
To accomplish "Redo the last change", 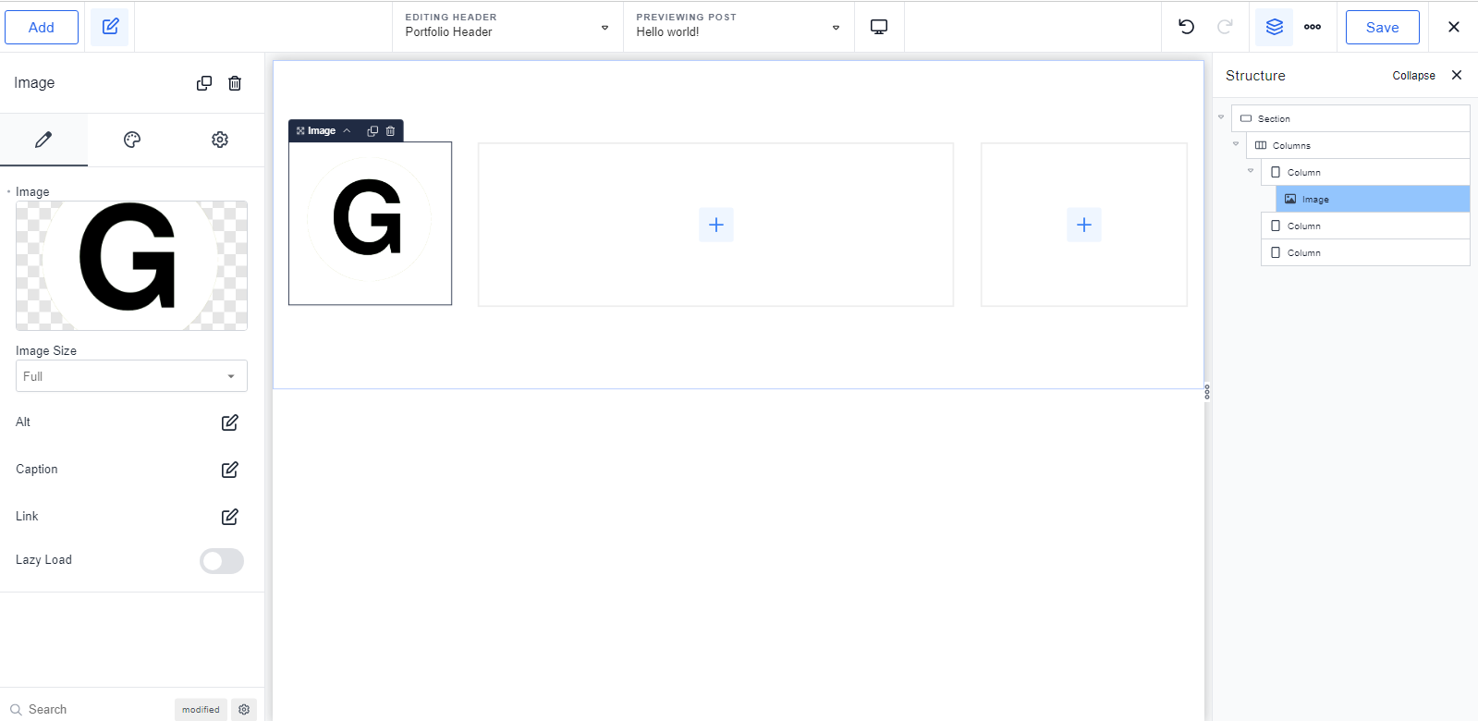I will point(1225,27).
